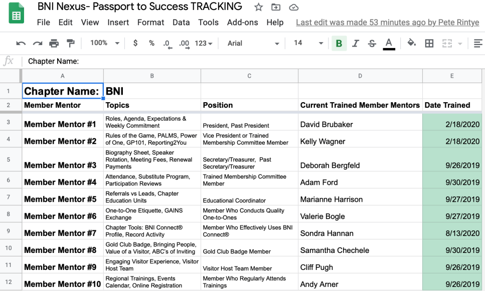This screenshot has height=291, width=485.
Task: Open the Add-ons menu
Action: (x=243, y=22)
